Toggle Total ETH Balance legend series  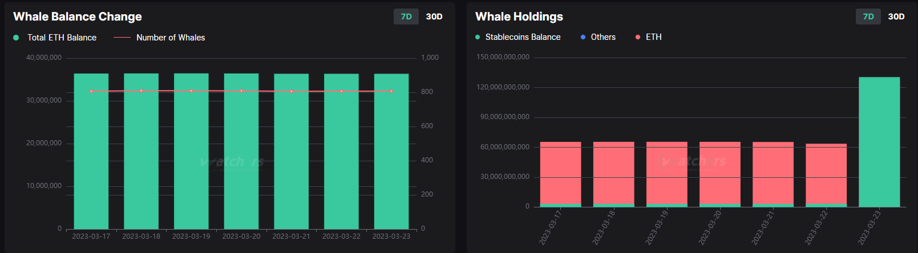click(x=62, y=38)
